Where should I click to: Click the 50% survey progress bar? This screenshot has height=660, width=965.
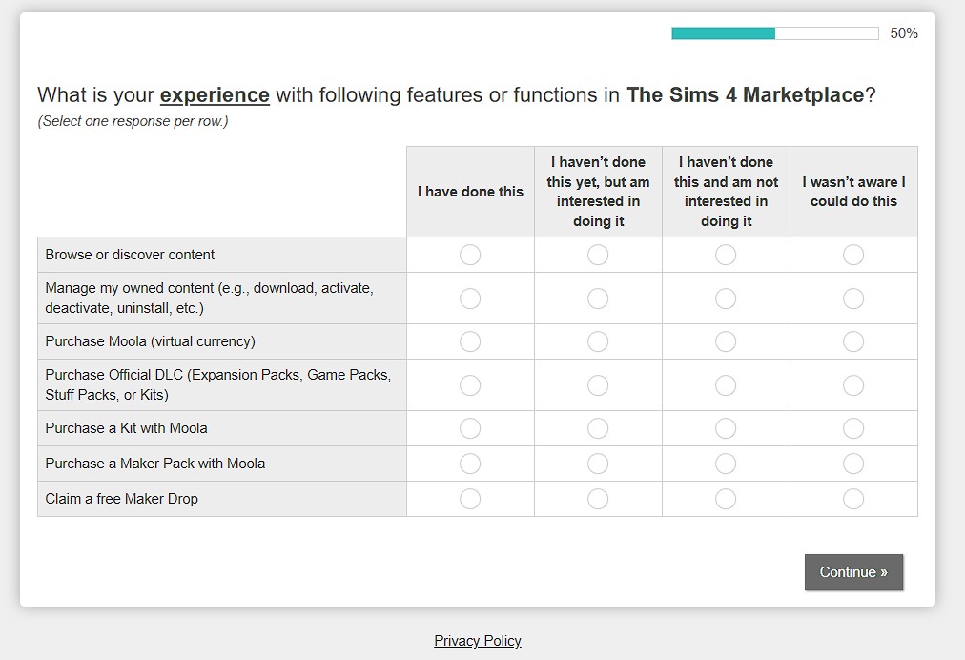point(775,33)
